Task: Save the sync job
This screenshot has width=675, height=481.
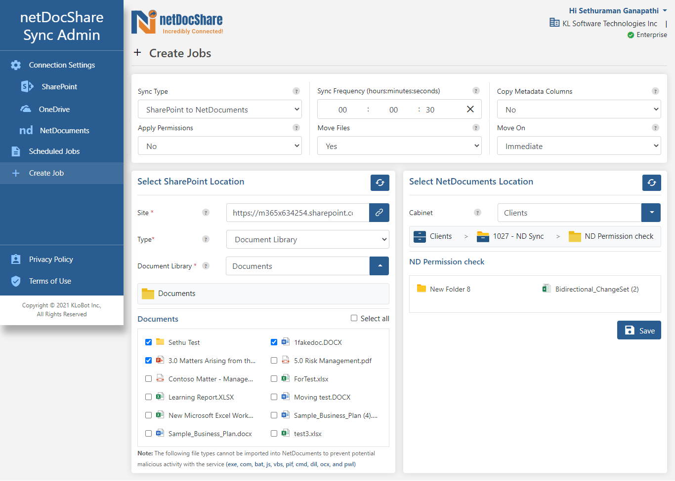Action: click(x=639, y=330)
